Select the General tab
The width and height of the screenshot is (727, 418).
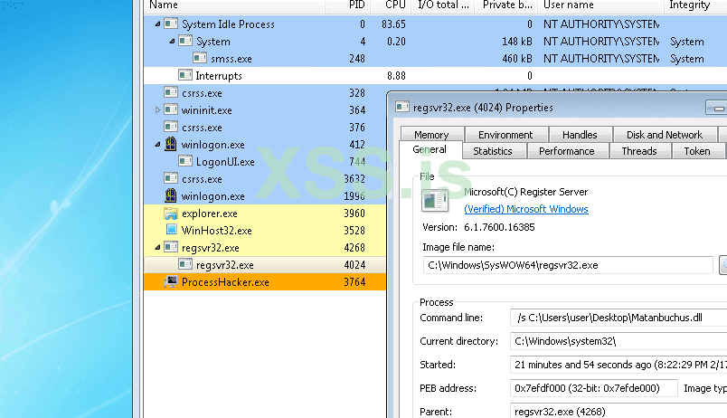point(430,149)
